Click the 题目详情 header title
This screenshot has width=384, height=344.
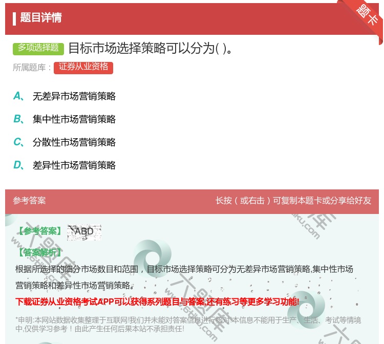tap(41, 17)
